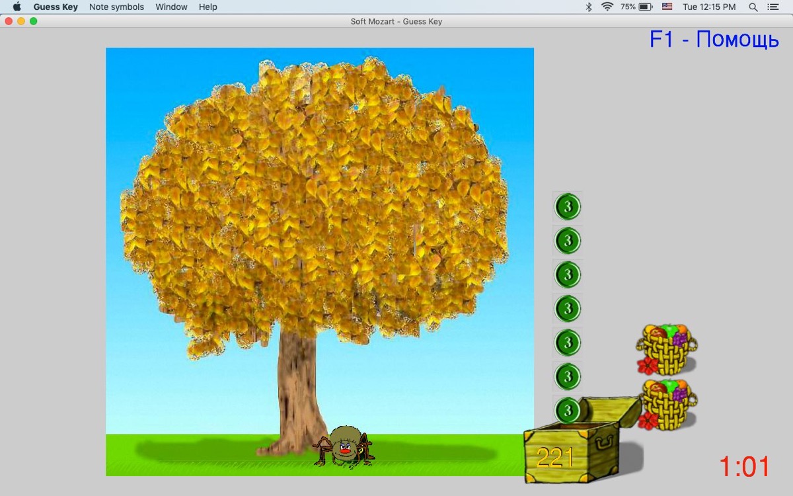Click the second green coin from top
Viewport: 793px width, 496px height.
[568, 240]
